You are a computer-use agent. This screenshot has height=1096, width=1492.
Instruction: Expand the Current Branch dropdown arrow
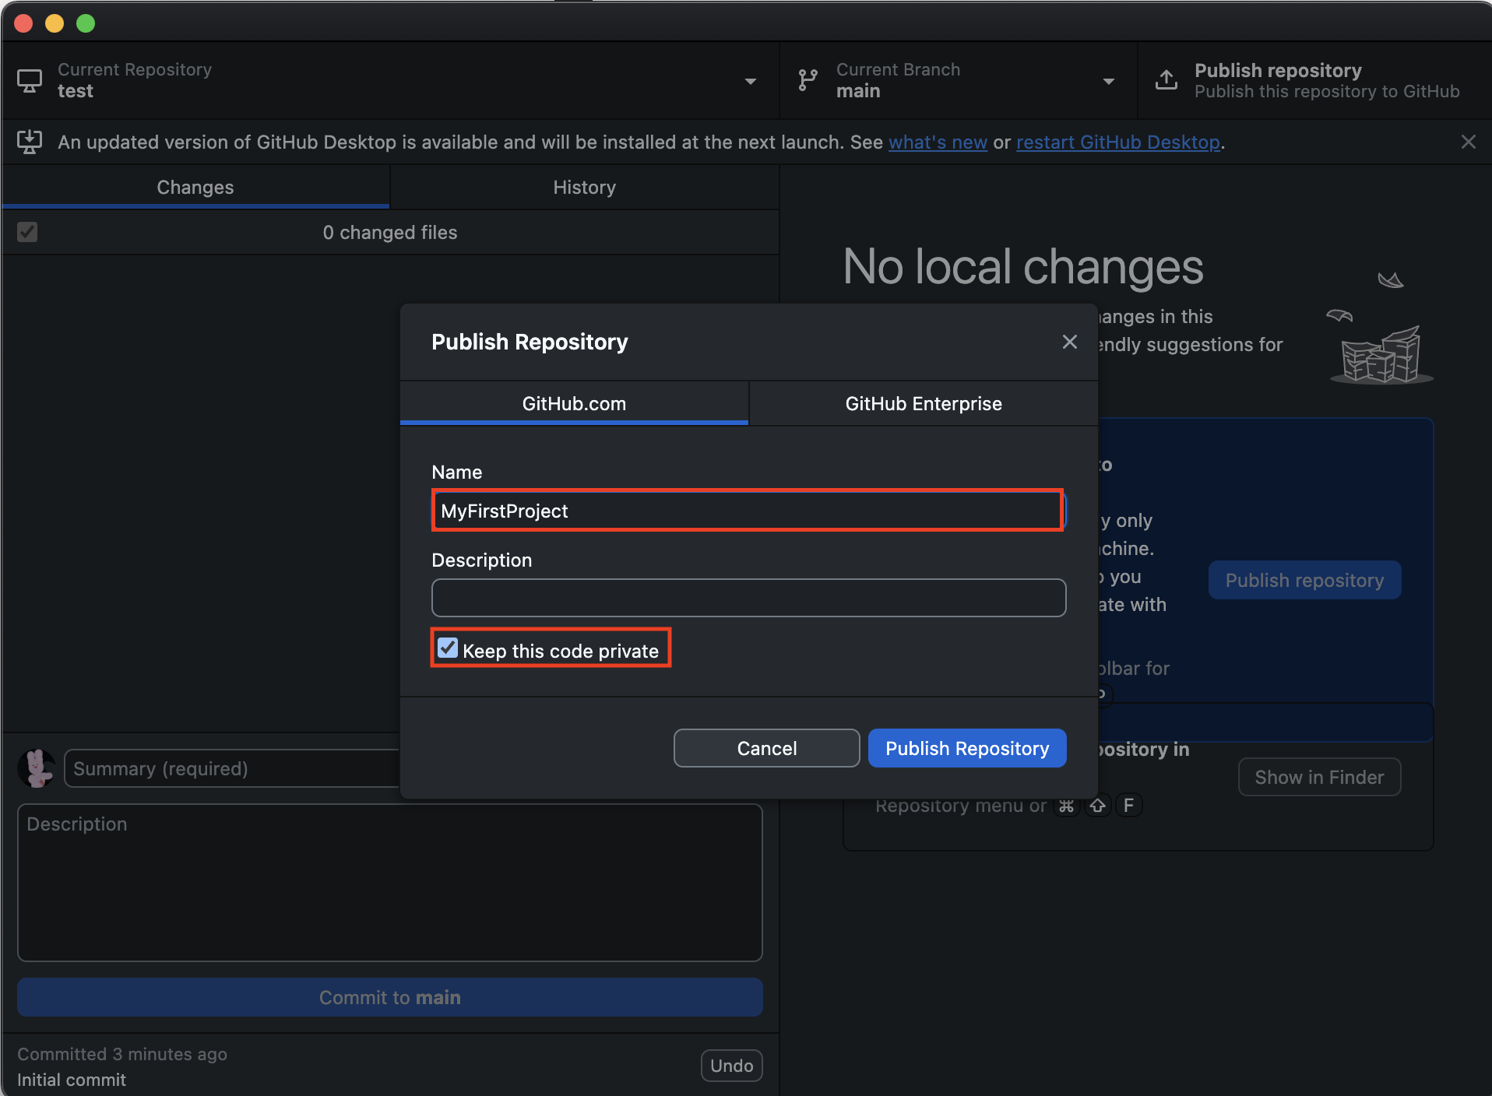pyautogui.click(x=1109, y=81)
